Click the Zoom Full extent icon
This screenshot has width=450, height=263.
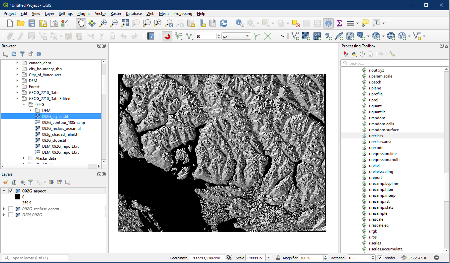click(125, 23)
